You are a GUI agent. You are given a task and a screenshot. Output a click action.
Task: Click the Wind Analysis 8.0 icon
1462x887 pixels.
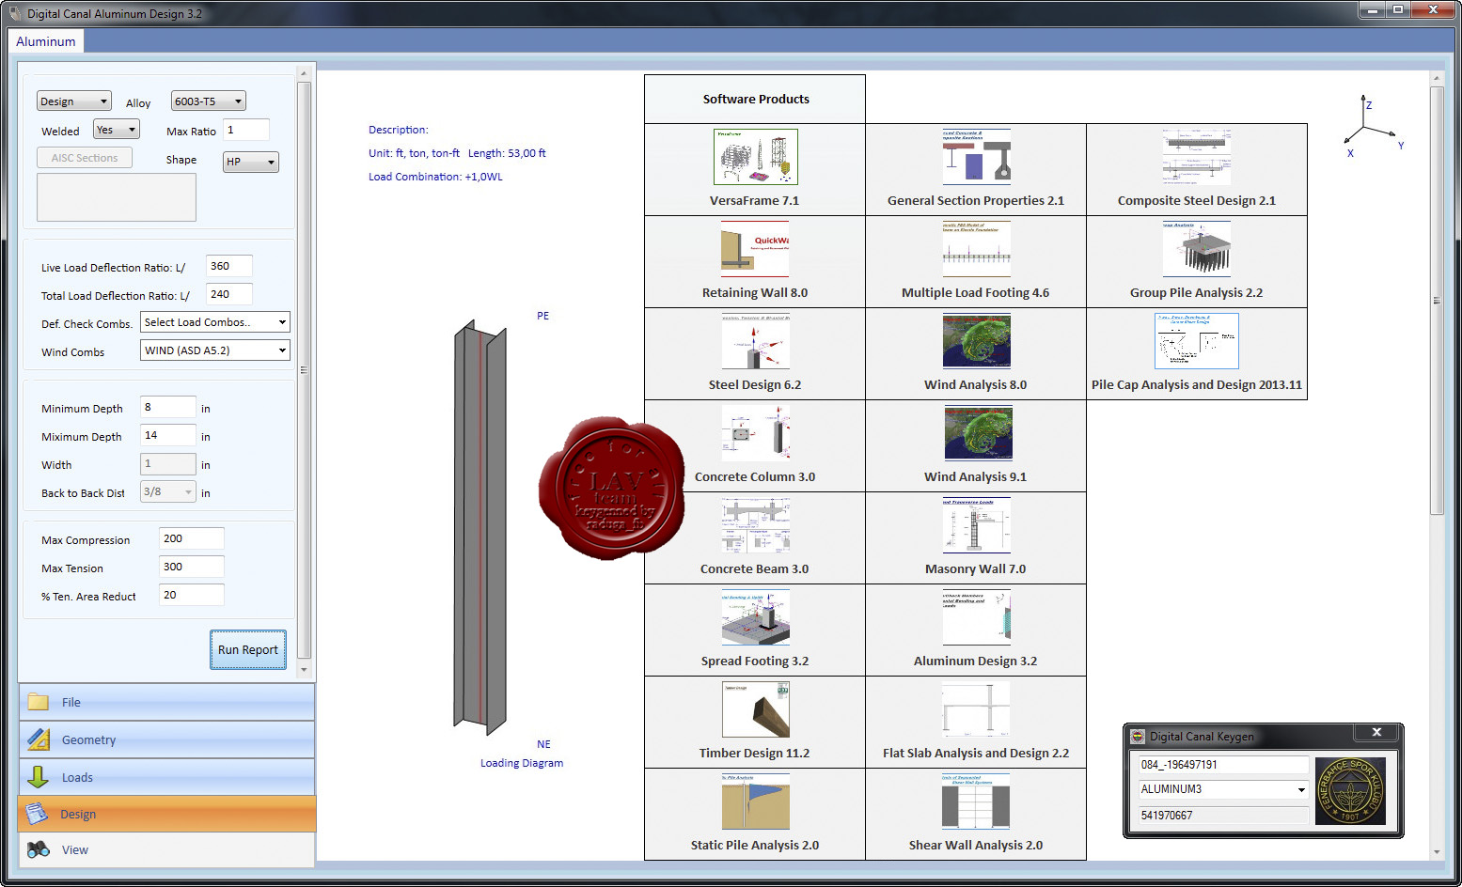(x=976, y=341)
